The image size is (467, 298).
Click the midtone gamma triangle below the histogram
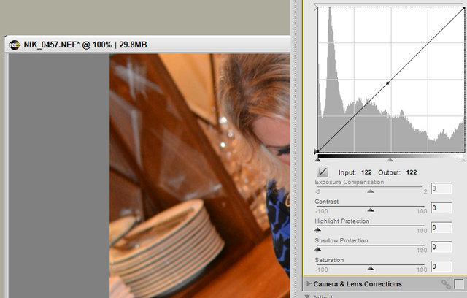(x=390, y=160)
